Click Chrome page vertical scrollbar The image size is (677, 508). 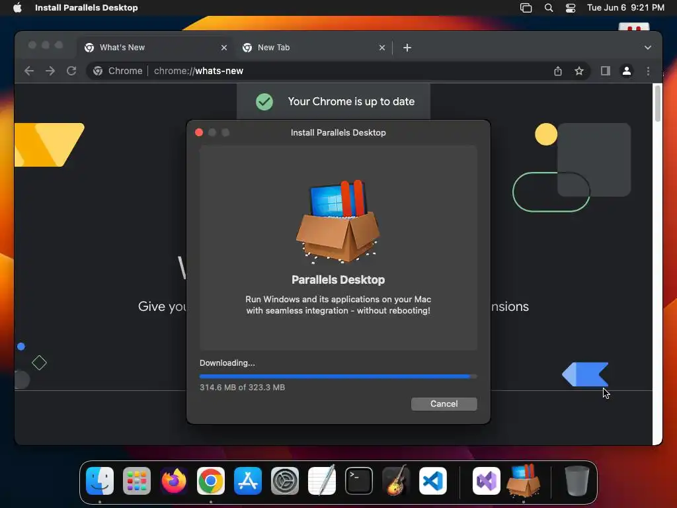pos(658,104)
